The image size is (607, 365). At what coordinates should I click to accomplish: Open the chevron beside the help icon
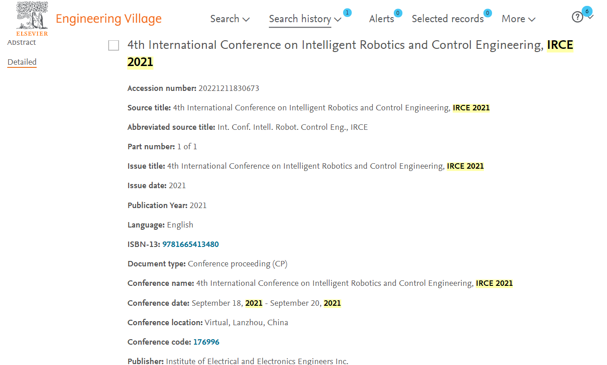pyautogui.click(x=591, y=18)
